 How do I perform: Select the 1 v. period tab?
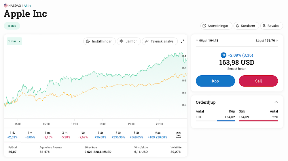30,135
